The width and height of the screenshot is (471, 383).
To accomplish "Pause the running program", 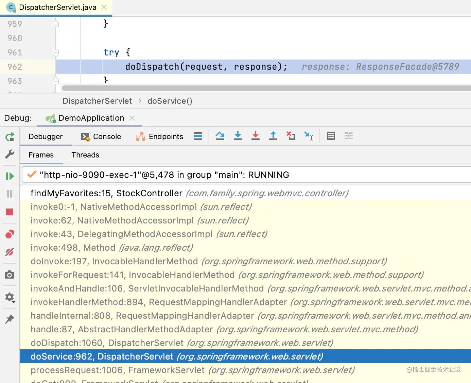I will [x=10, y=194].
